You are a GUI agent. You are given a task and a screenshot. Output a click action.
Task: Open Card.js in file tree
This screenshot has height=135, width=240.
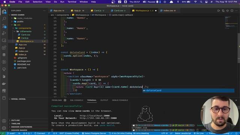(x=25, y=38)
